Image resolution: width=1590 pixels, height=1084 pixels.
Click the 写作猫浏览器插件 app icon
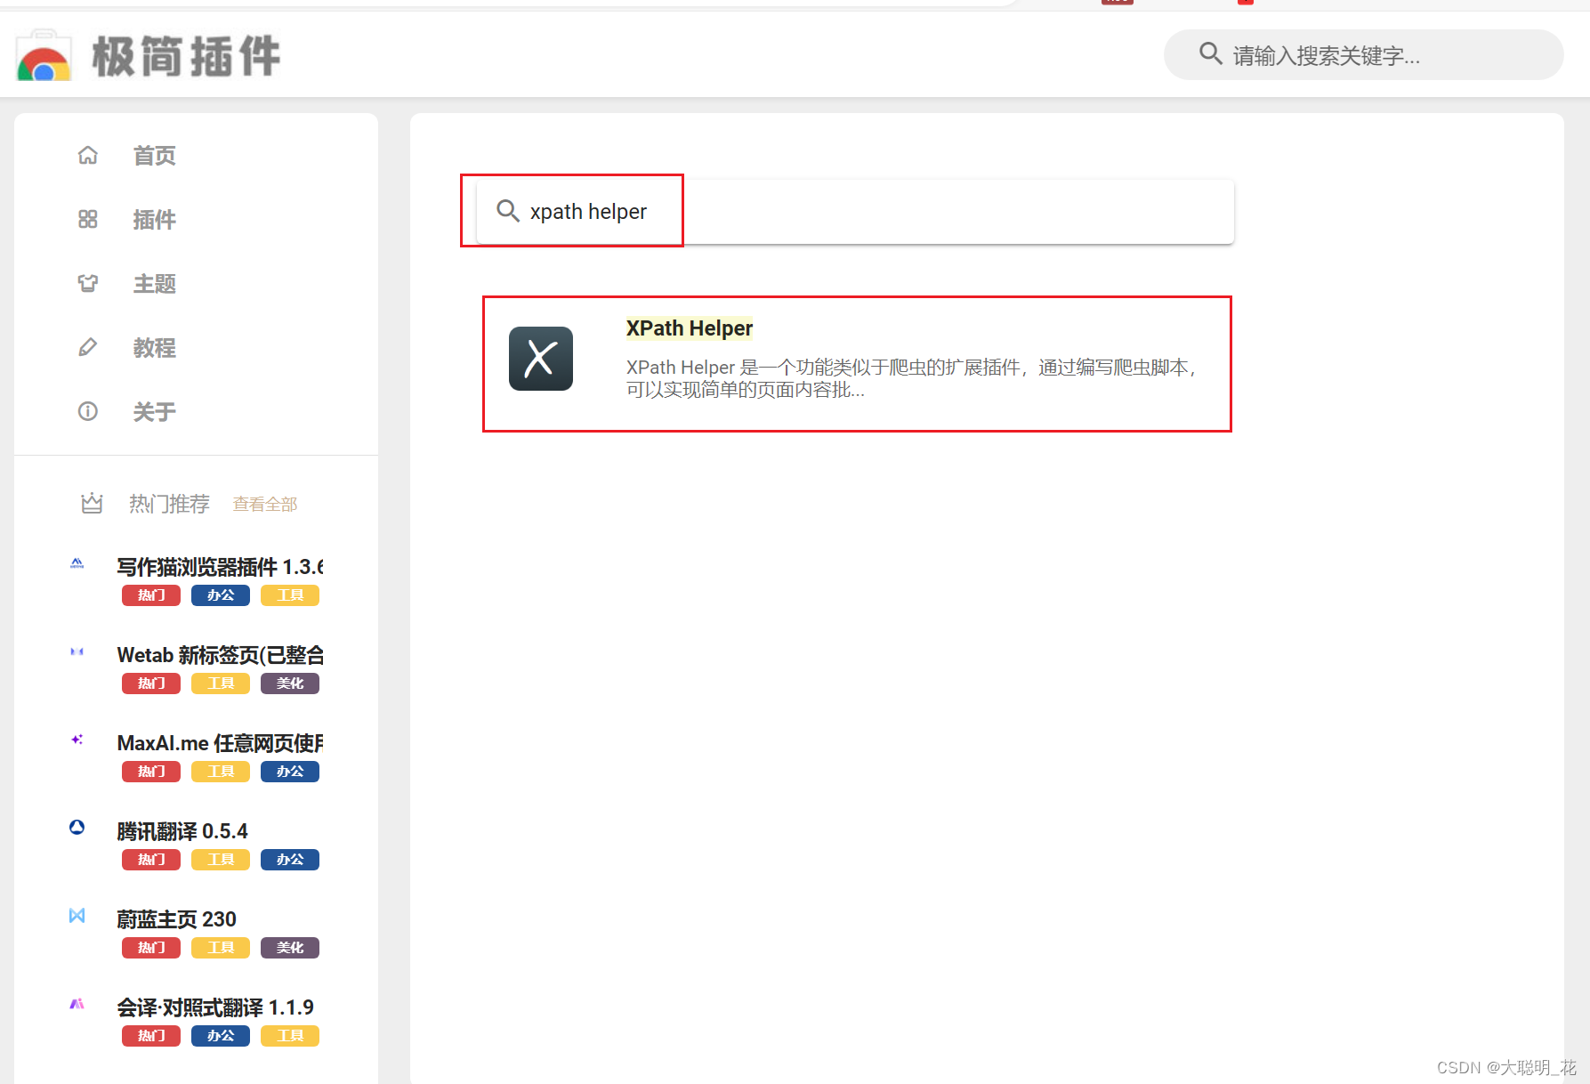pyautogui.click(x=77, y=563)
